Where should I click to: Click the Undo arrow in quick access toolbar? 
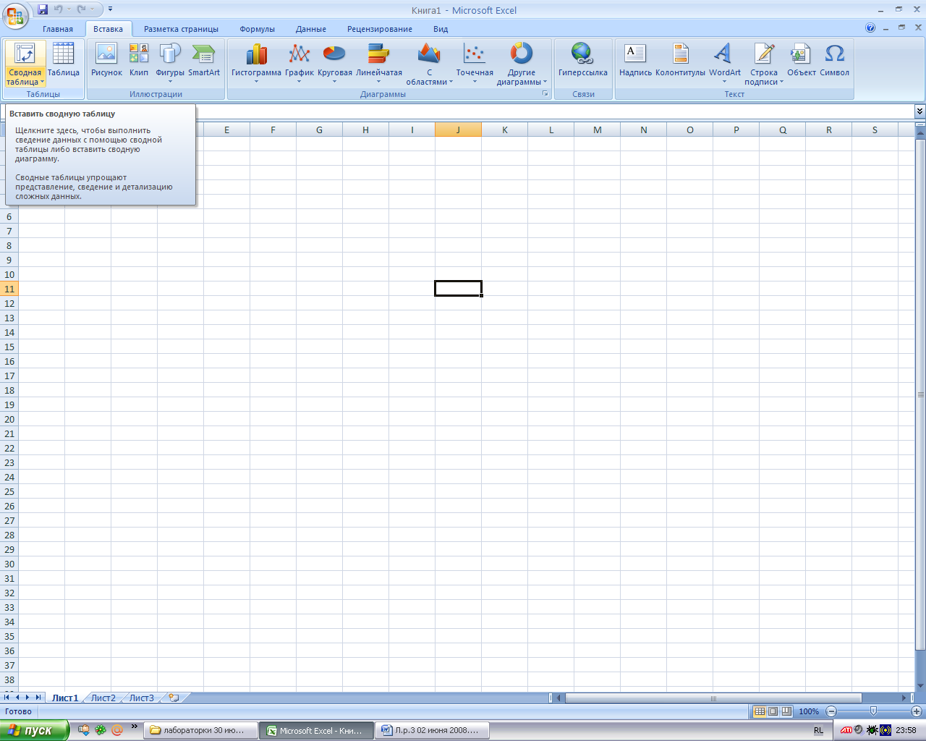pyautogui.click(x=58, y=9)
